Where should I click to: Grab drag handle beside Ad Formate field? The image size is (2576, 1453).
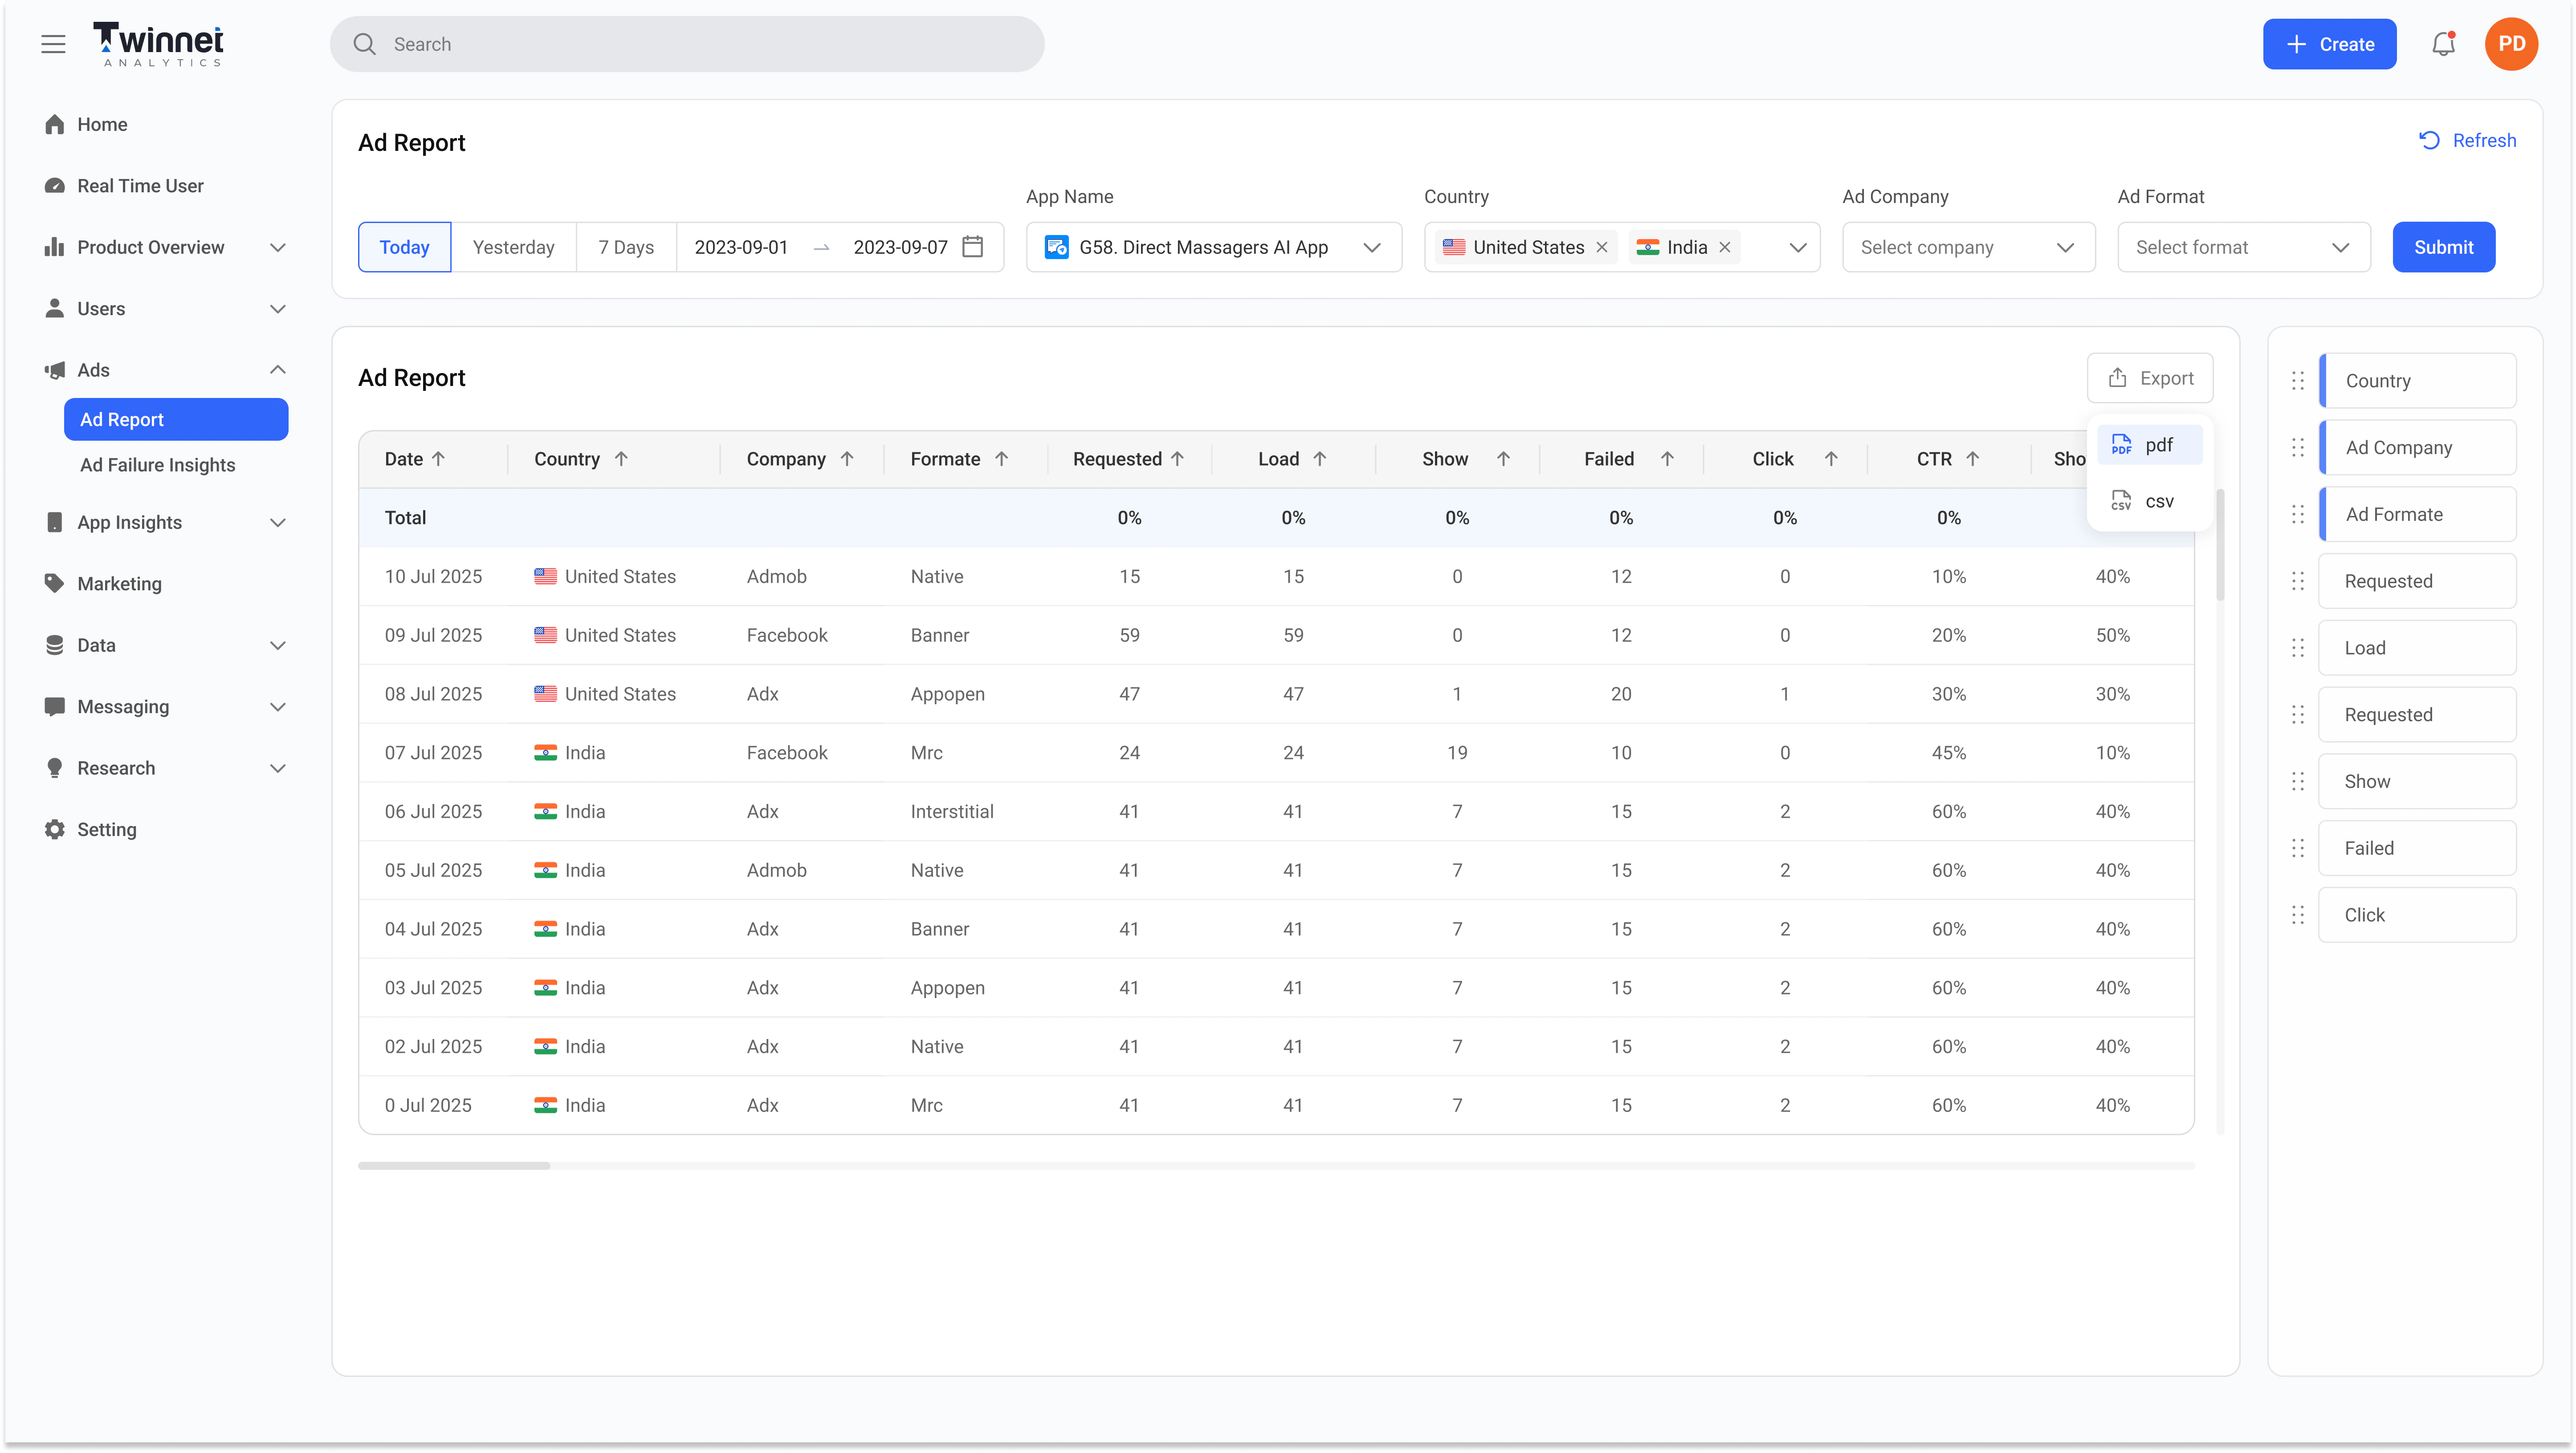pos(2298,515)
